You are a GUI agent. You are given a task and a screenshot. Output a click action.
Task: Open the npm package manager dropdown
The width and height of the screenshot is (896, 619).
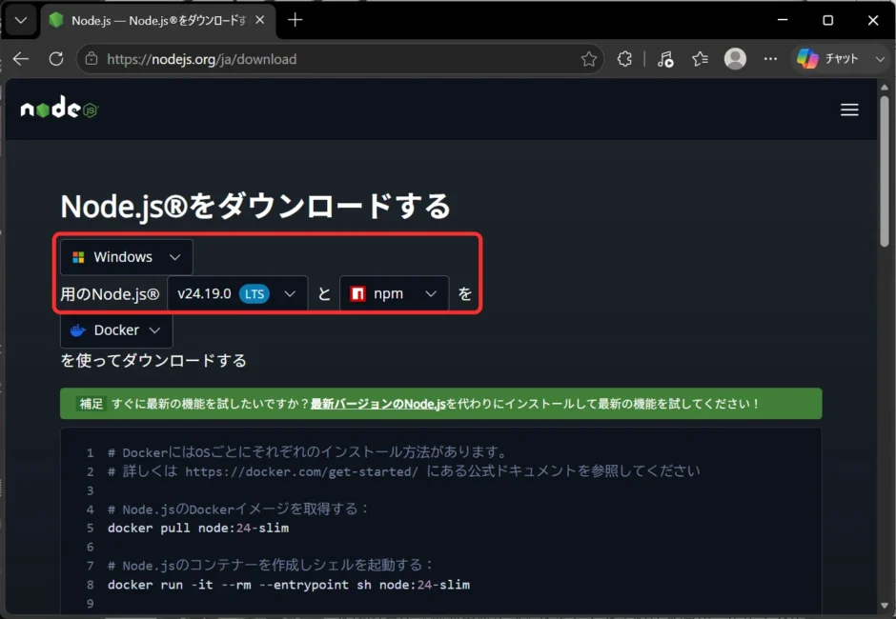click(x=394, y=293)
